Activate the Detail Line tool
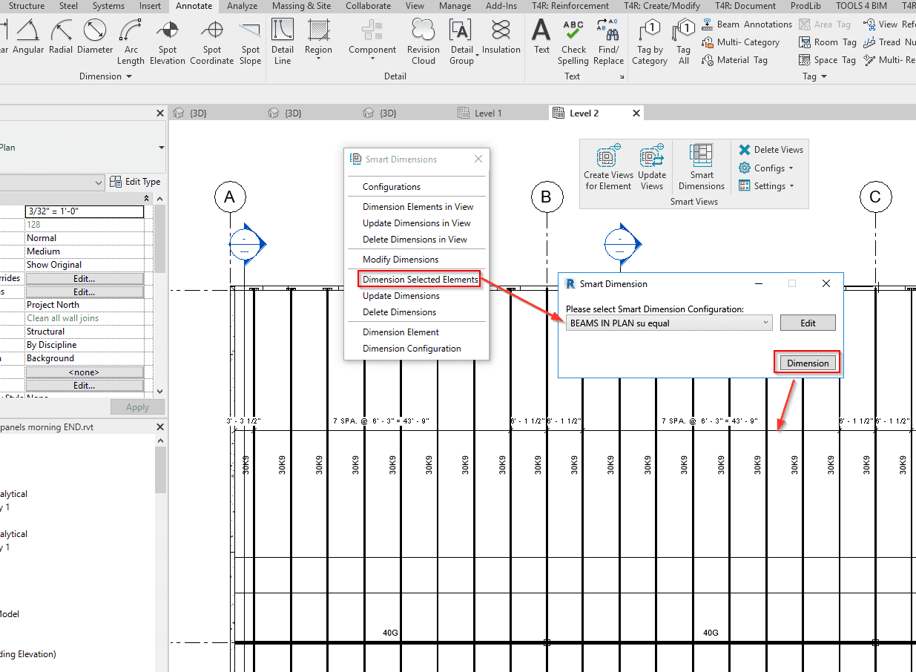916x672 pixels. click(283, 42)
